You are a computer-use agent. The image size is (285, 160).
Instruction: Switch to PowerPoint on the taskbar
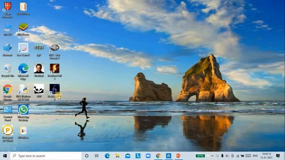click(179, 156)
